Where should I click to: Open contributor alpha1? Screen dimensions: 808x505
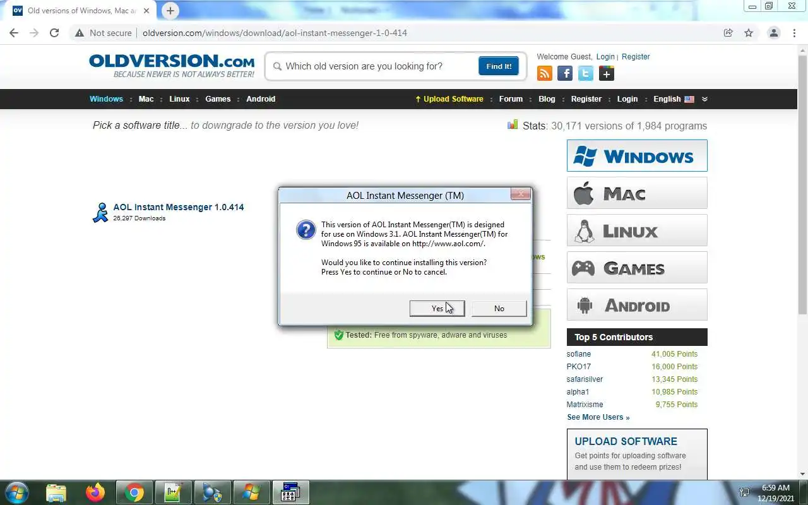578,392
